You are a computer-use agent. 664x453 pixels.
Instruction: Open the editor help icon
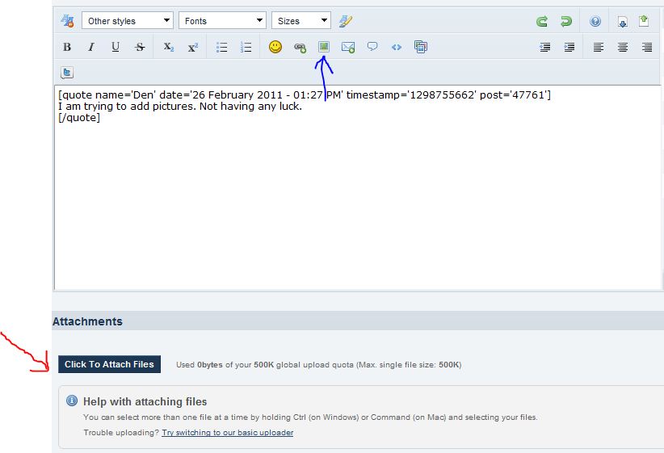point(595,21)
